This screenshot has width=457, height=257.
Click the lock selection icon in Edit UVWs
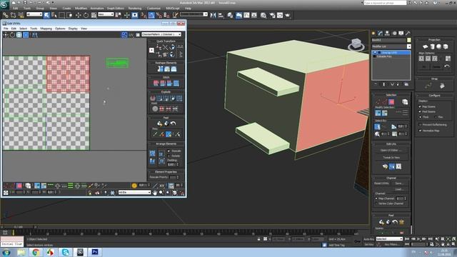click(90, 193)
